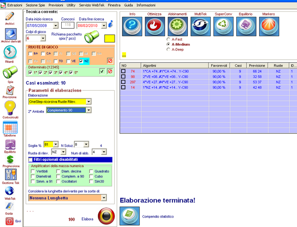This screenshot has width=297, height=227.
Task: Toggle the BA wheel checkbox
Action: 30,54
